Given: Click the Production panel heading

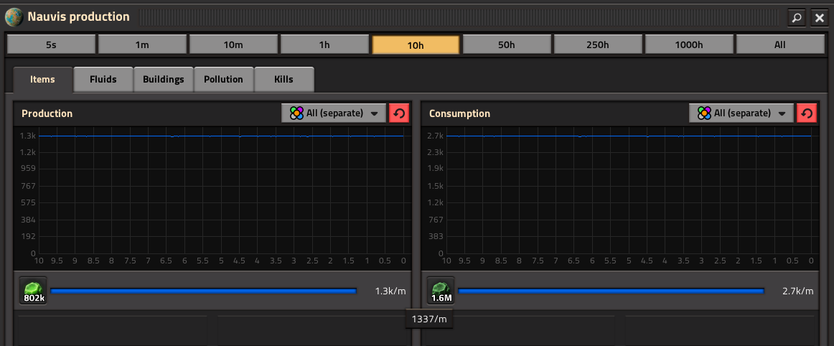Looking at the screenshot, I should (x=47, y=113).
